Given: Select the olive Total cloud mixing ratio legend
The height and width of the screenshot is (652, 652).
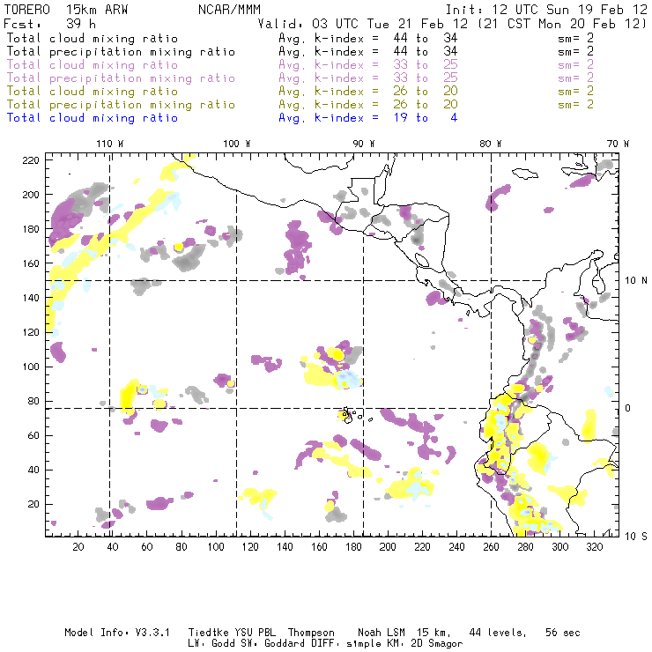Looking at the screenshot, I should [x=93, y=91].
